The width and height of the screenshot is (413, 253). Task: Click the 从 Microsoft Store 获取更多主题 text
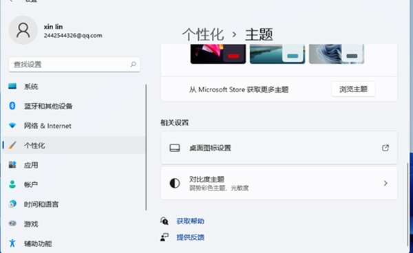(239, 89)
